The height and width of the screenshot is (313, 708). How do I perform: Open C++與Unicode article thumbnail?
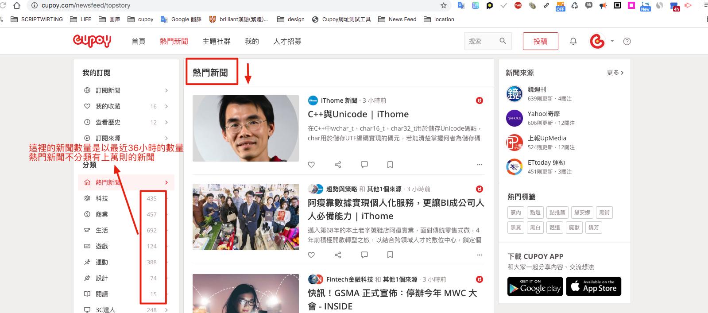246,128
